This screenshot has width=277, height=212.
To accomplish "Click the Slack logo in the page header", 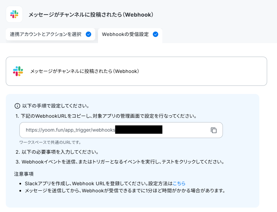I will (14, 14).
